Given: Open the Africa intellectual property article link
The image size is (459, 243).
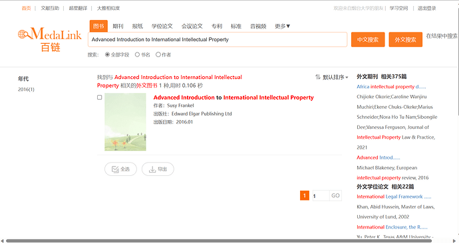Looking at the screenshot, I should pos(391,86).
